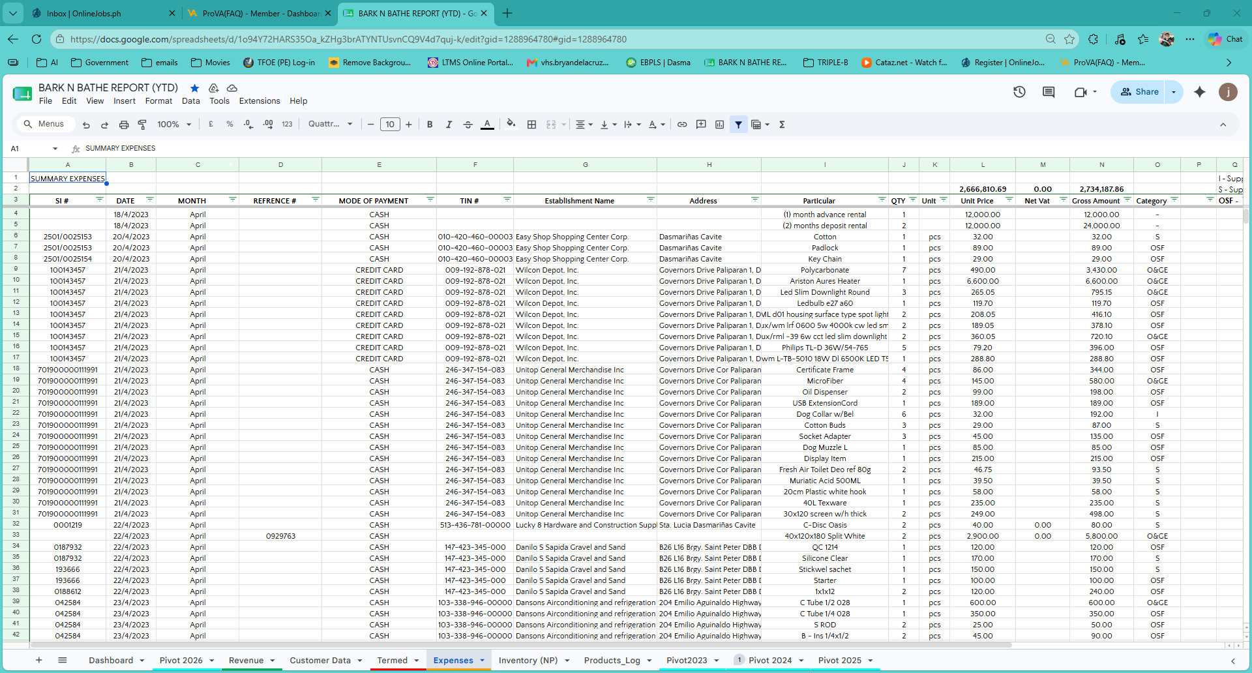Open Share options dropdown arrow
Viewport: 1252px width, 673px height.
click(1174, 92)
